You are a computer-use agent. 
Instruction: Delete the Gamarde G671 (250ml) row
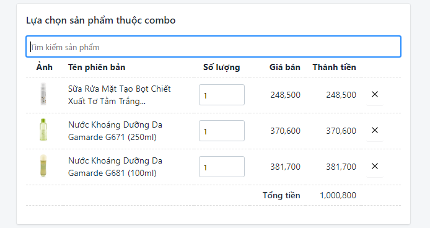click(x=375, y=131)
